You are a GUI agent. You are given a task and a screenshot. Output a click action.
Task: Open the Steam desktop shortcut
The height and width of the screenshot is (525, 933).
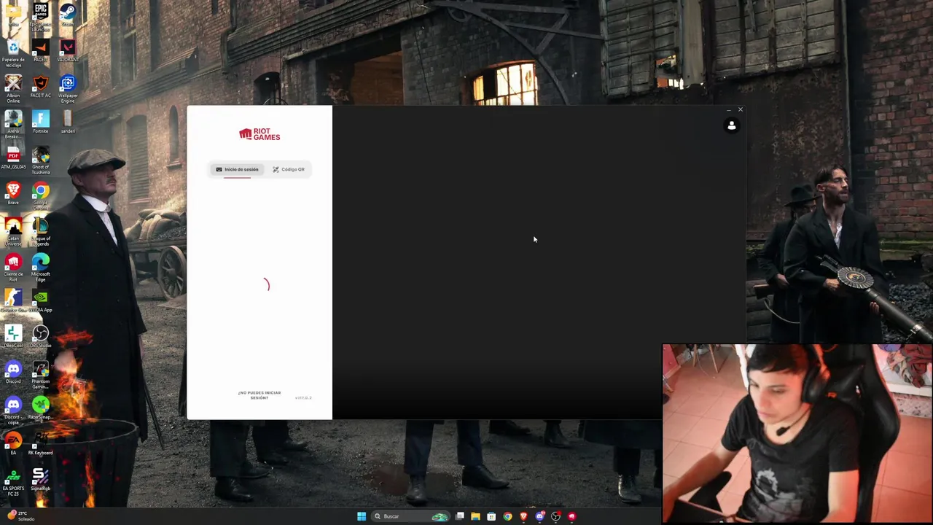click(x=68, y=15)
